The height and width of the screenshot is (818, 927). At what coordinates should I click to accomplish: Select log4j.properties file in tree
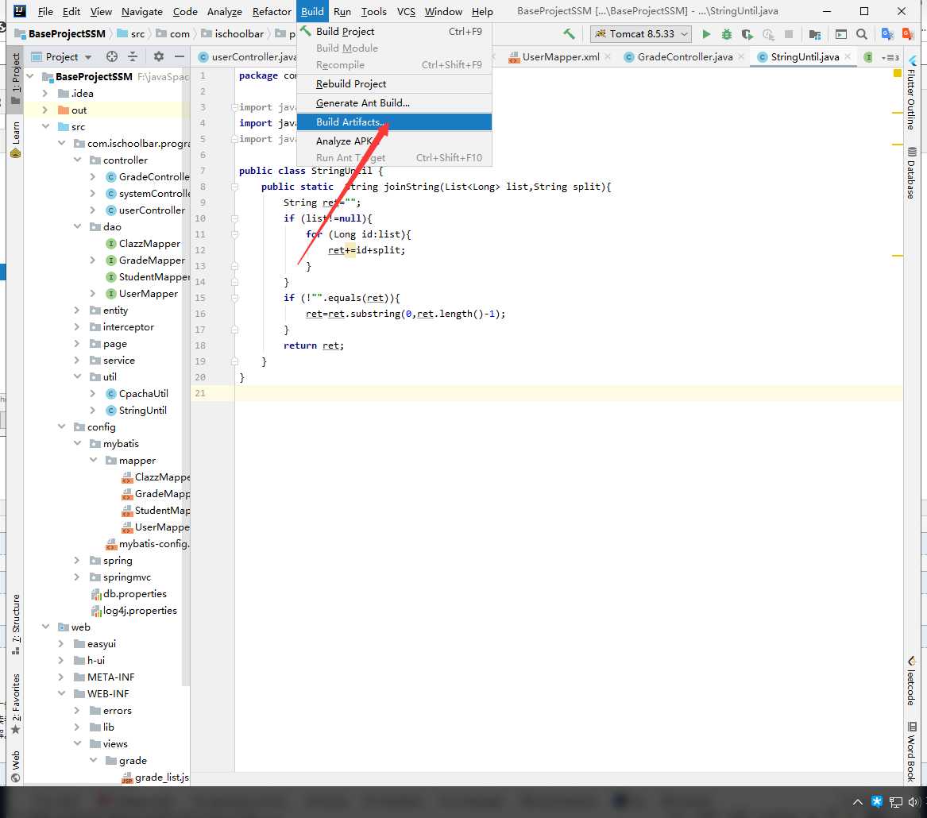tap(140, 610)
